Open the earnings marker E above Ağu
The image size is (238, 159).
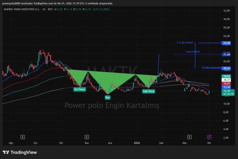[x=23, y=137]
